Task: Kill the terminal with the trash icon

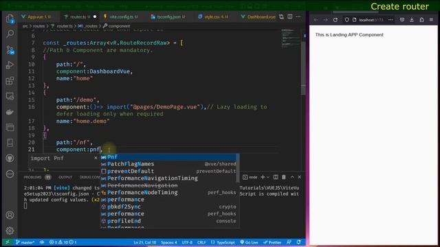Action: (284, 177)
